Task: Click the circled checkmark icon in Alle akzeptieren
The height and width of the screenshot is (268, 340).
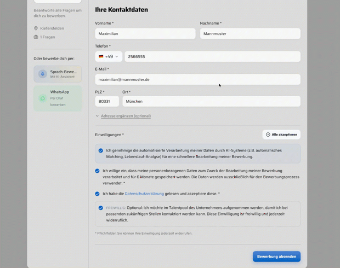Action: click(x=268, y=135)
